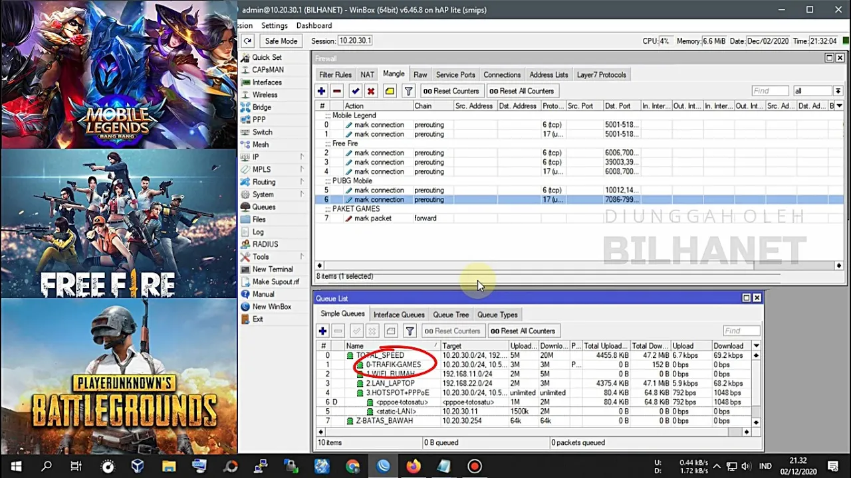Viewport: 851px width, 478px height.
Task: Click Reset All Counters in Queue List
Action: (523, 331)
